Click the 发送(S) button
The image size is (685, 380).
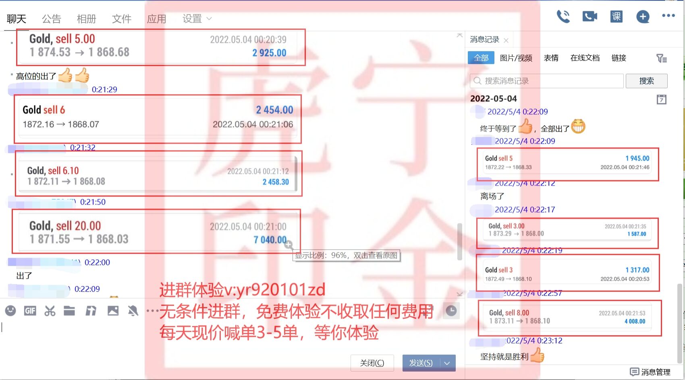[x=421, y=363]
